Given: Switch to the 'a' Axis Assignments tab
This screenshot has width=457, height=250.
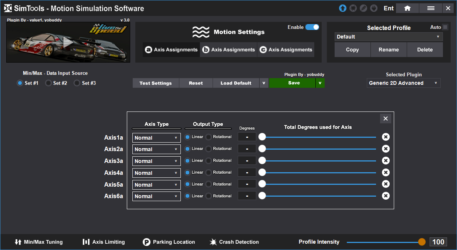Looking at the screenshot, I should coord(171,50).
